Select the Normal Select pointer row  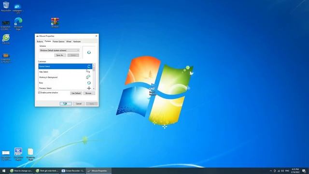tap(65, 66)
